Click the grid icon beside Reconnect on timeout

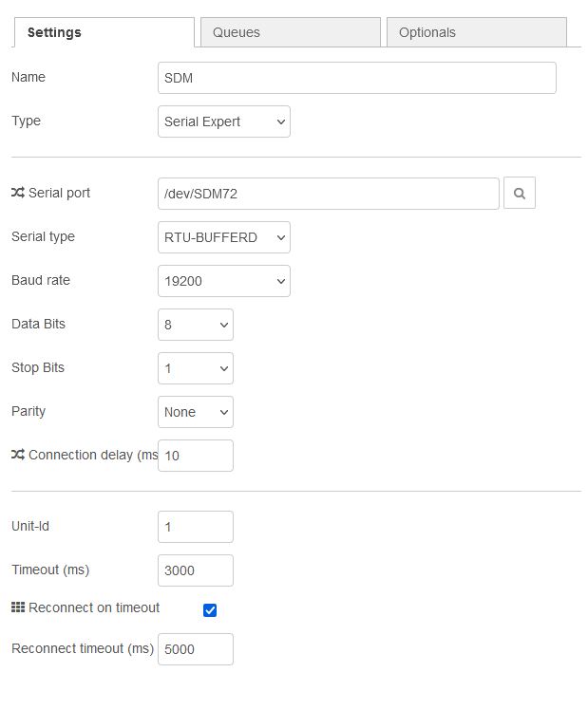(x=18, y=607)
